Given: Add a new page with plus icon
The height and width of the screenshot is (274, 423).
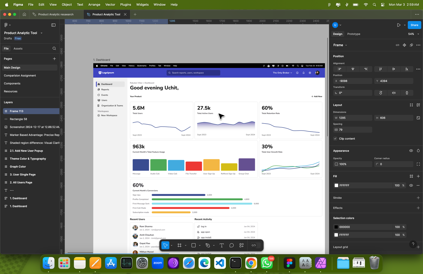Looking at the screenshot, I should pos(54,59).
